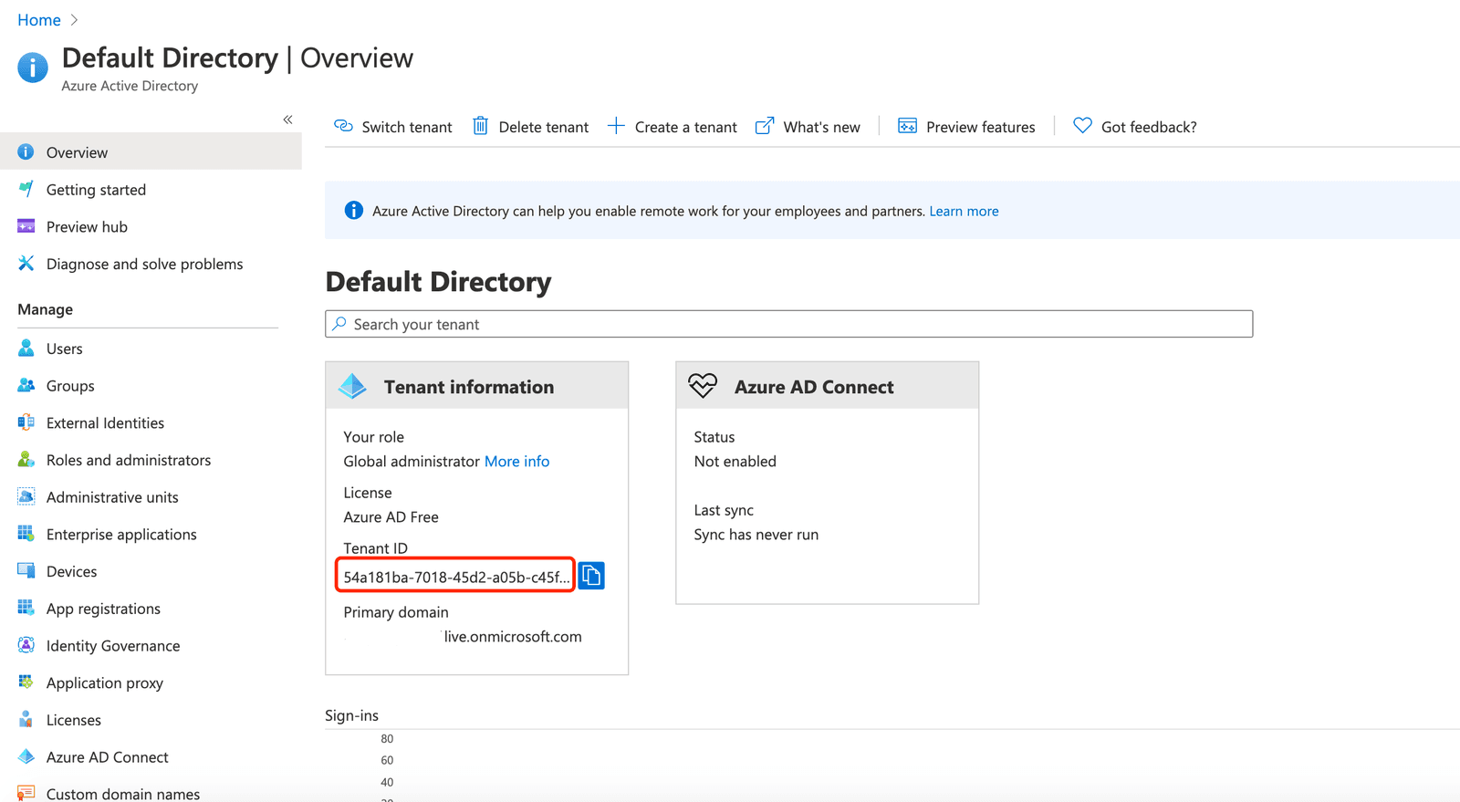This screenshot has width=1460, height=802.
Task: Click the Sign-ins chart heading
Action: 351,715
